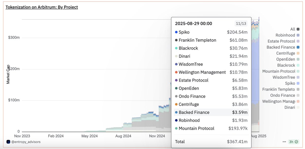Select the Spiko row name in the tooltip
Image resolution: width=305 pixels, height=149 pixels.
(184, 32)
